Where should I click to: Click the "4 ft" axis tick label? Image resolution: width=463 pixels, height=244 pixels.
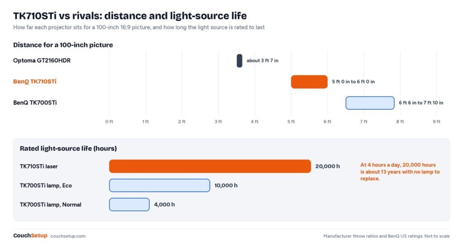pyautogui.click(x=255, y=122)
